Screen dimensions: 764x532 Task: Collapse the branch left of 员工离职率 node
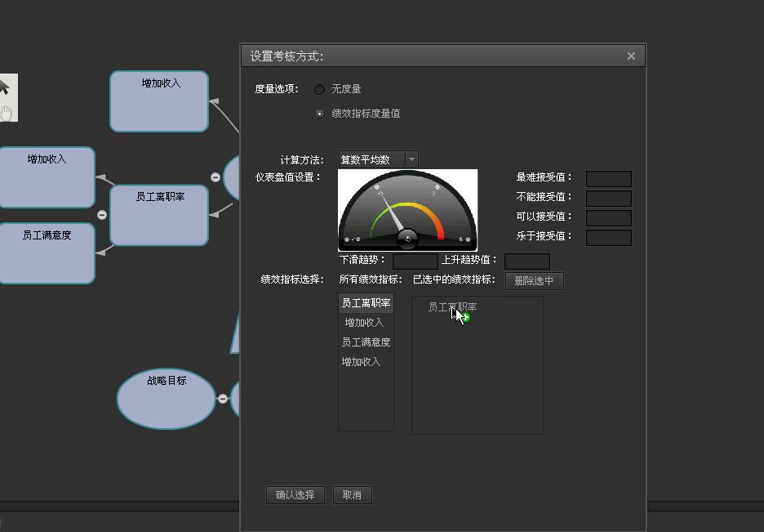(102, 215)
